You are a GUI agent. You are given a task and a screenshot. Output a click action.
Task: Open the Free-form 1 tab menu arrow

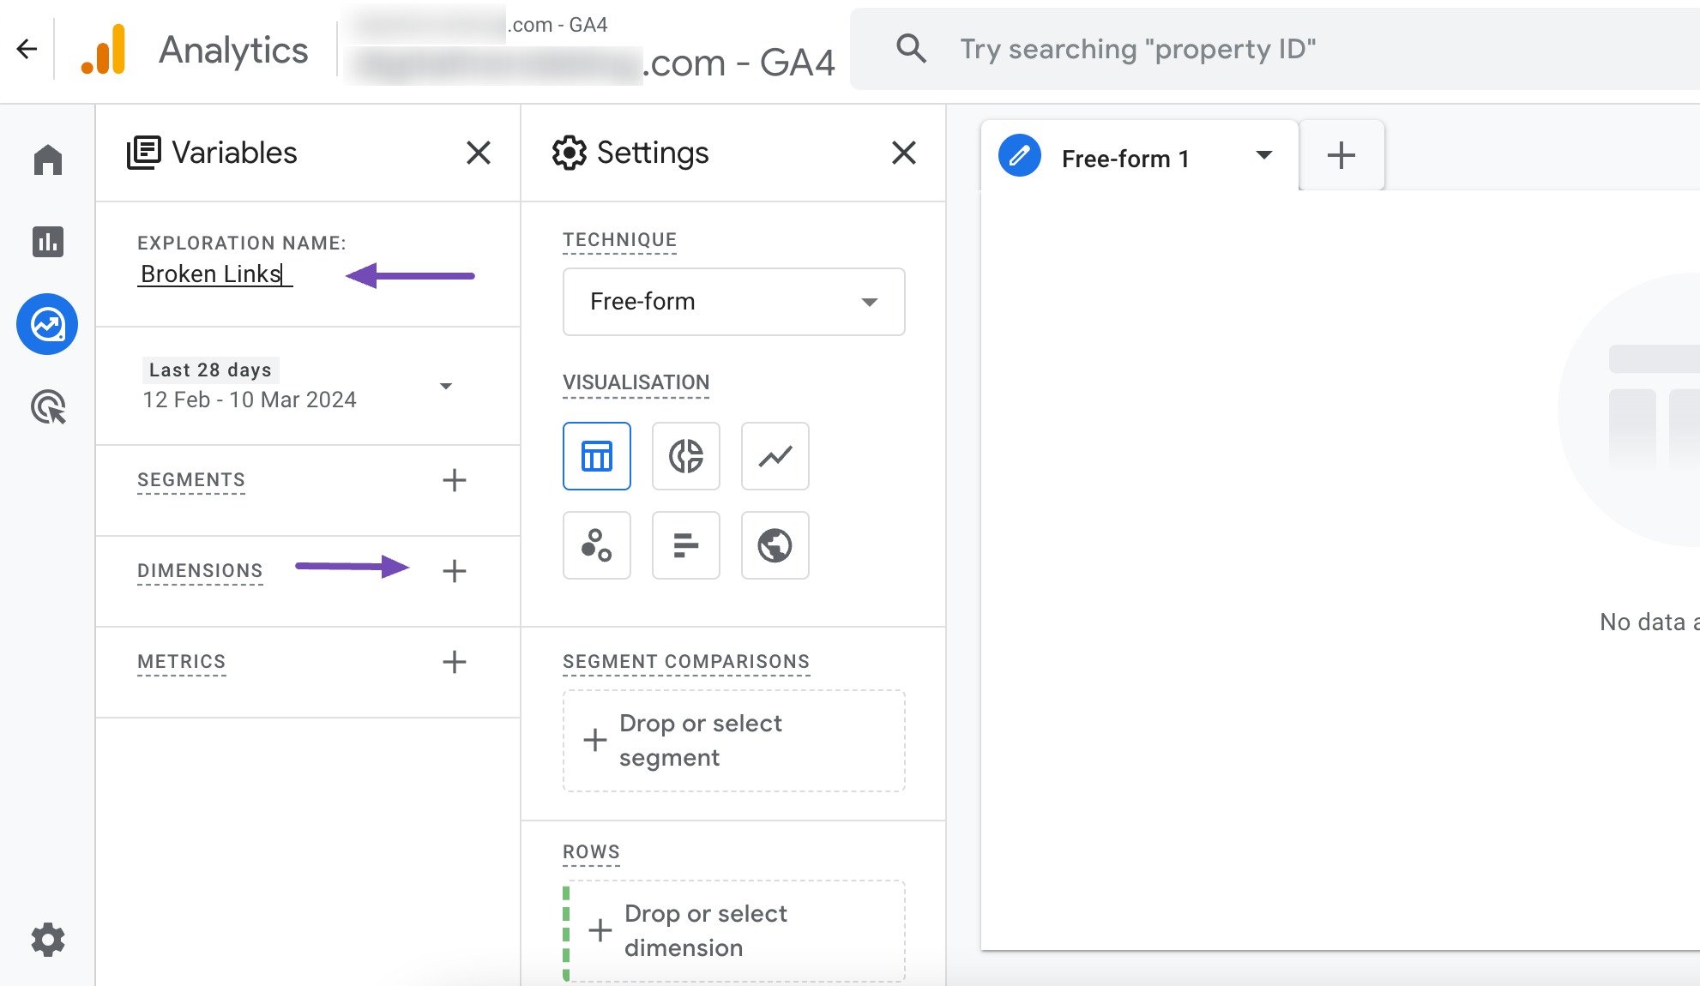(x=1263, y=155)
